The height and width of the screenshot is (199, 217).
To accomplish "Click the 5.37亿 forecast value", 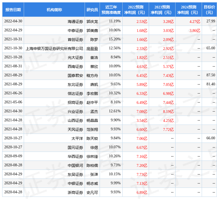I will (x=168, y=67).
